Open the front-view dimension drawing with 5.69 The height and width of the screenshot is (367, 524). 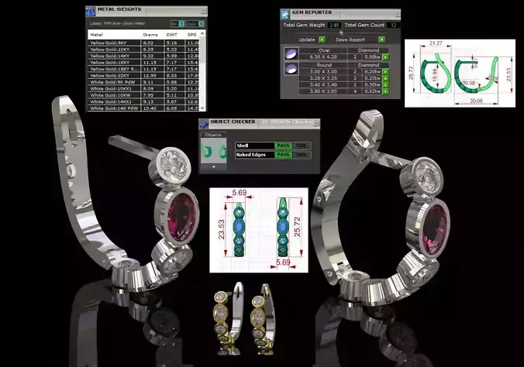click(259, 230)
